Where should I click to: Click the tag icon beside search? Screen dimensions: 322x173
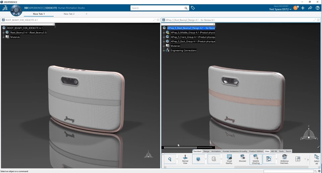click(x=193, y=8)
